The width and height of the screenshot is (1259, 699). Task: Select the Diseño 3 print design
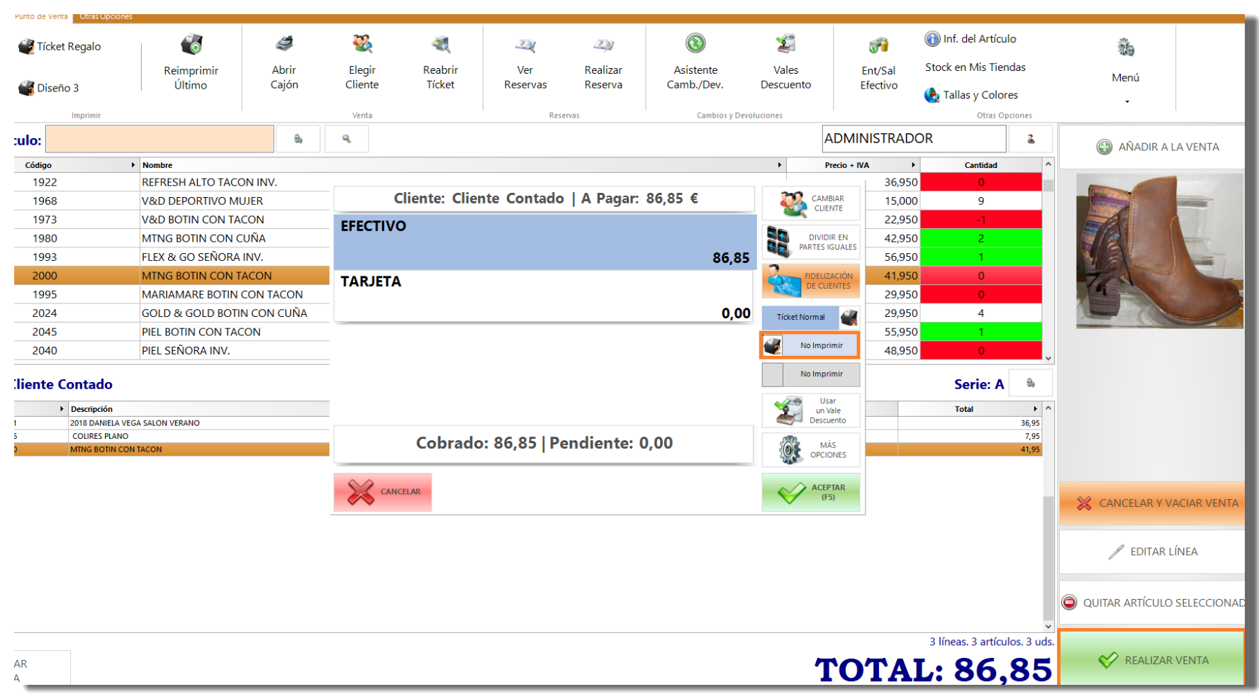point(49,88)
